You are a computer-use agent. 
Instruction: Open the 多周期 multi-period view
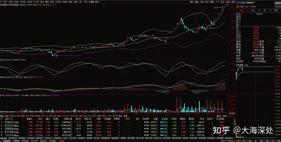[91, 2]
